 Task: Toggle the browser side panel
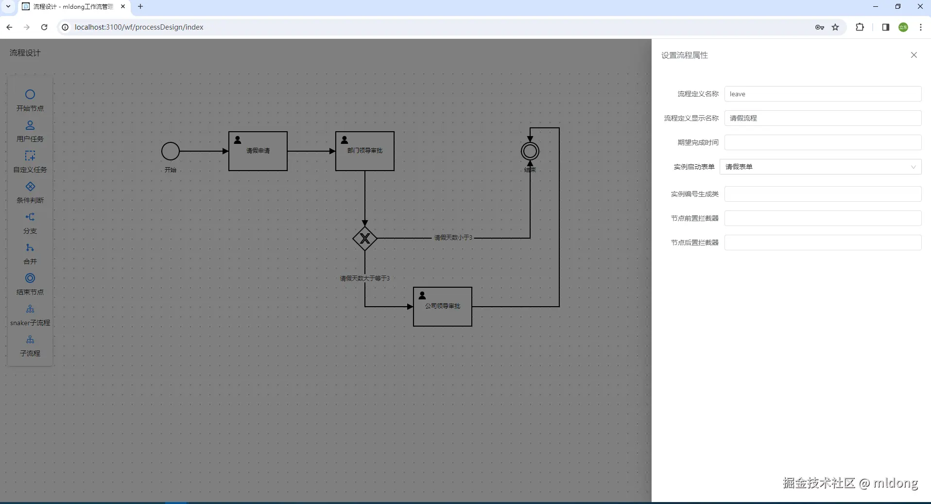click(885, 27)
